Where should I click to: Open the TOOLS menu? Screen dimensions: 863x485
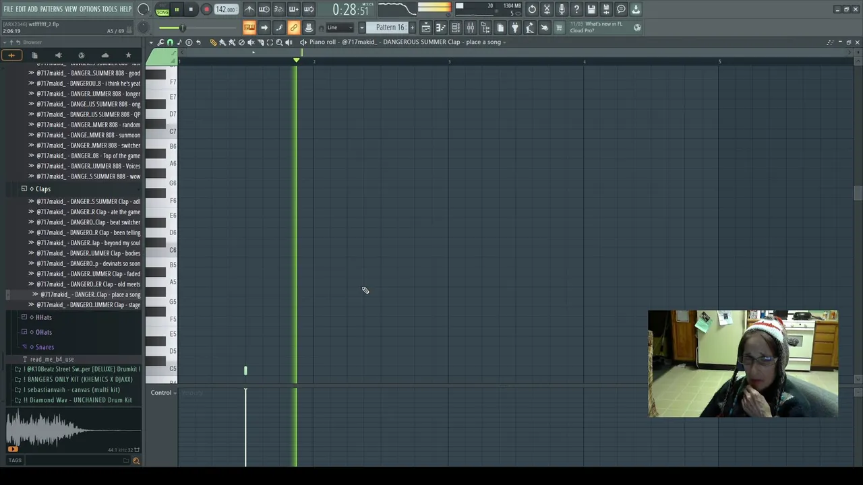tap(110, 9)
